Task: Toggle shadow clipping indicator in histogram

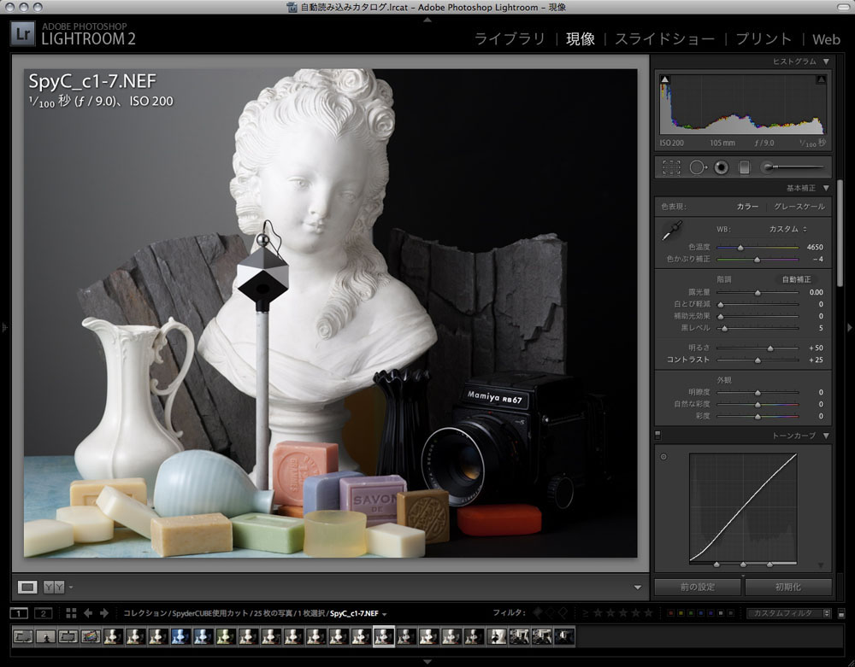Action: 664,79
